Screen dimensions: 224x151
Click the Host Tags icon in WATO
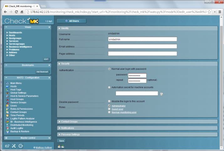8,90
